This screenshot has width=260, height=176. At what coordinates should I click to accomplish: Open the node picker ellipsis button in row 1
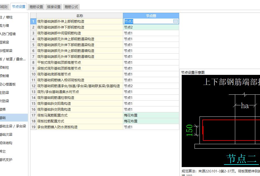(x=176, y=21)
